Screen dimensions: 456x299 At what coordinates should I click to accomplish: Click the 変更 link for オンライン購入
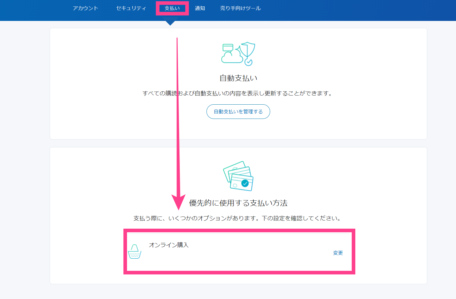tap(338, 253)
